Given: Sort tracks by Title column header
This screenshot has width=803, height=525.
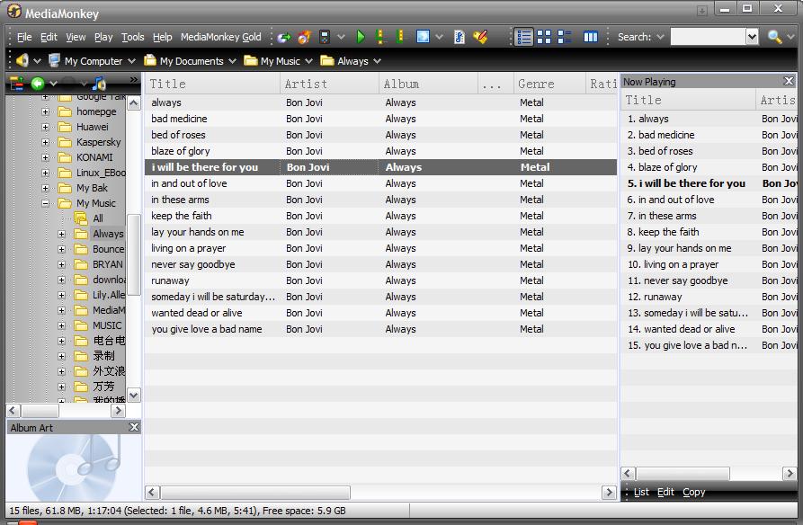Looking at the screenshot, I should (212, 84).
